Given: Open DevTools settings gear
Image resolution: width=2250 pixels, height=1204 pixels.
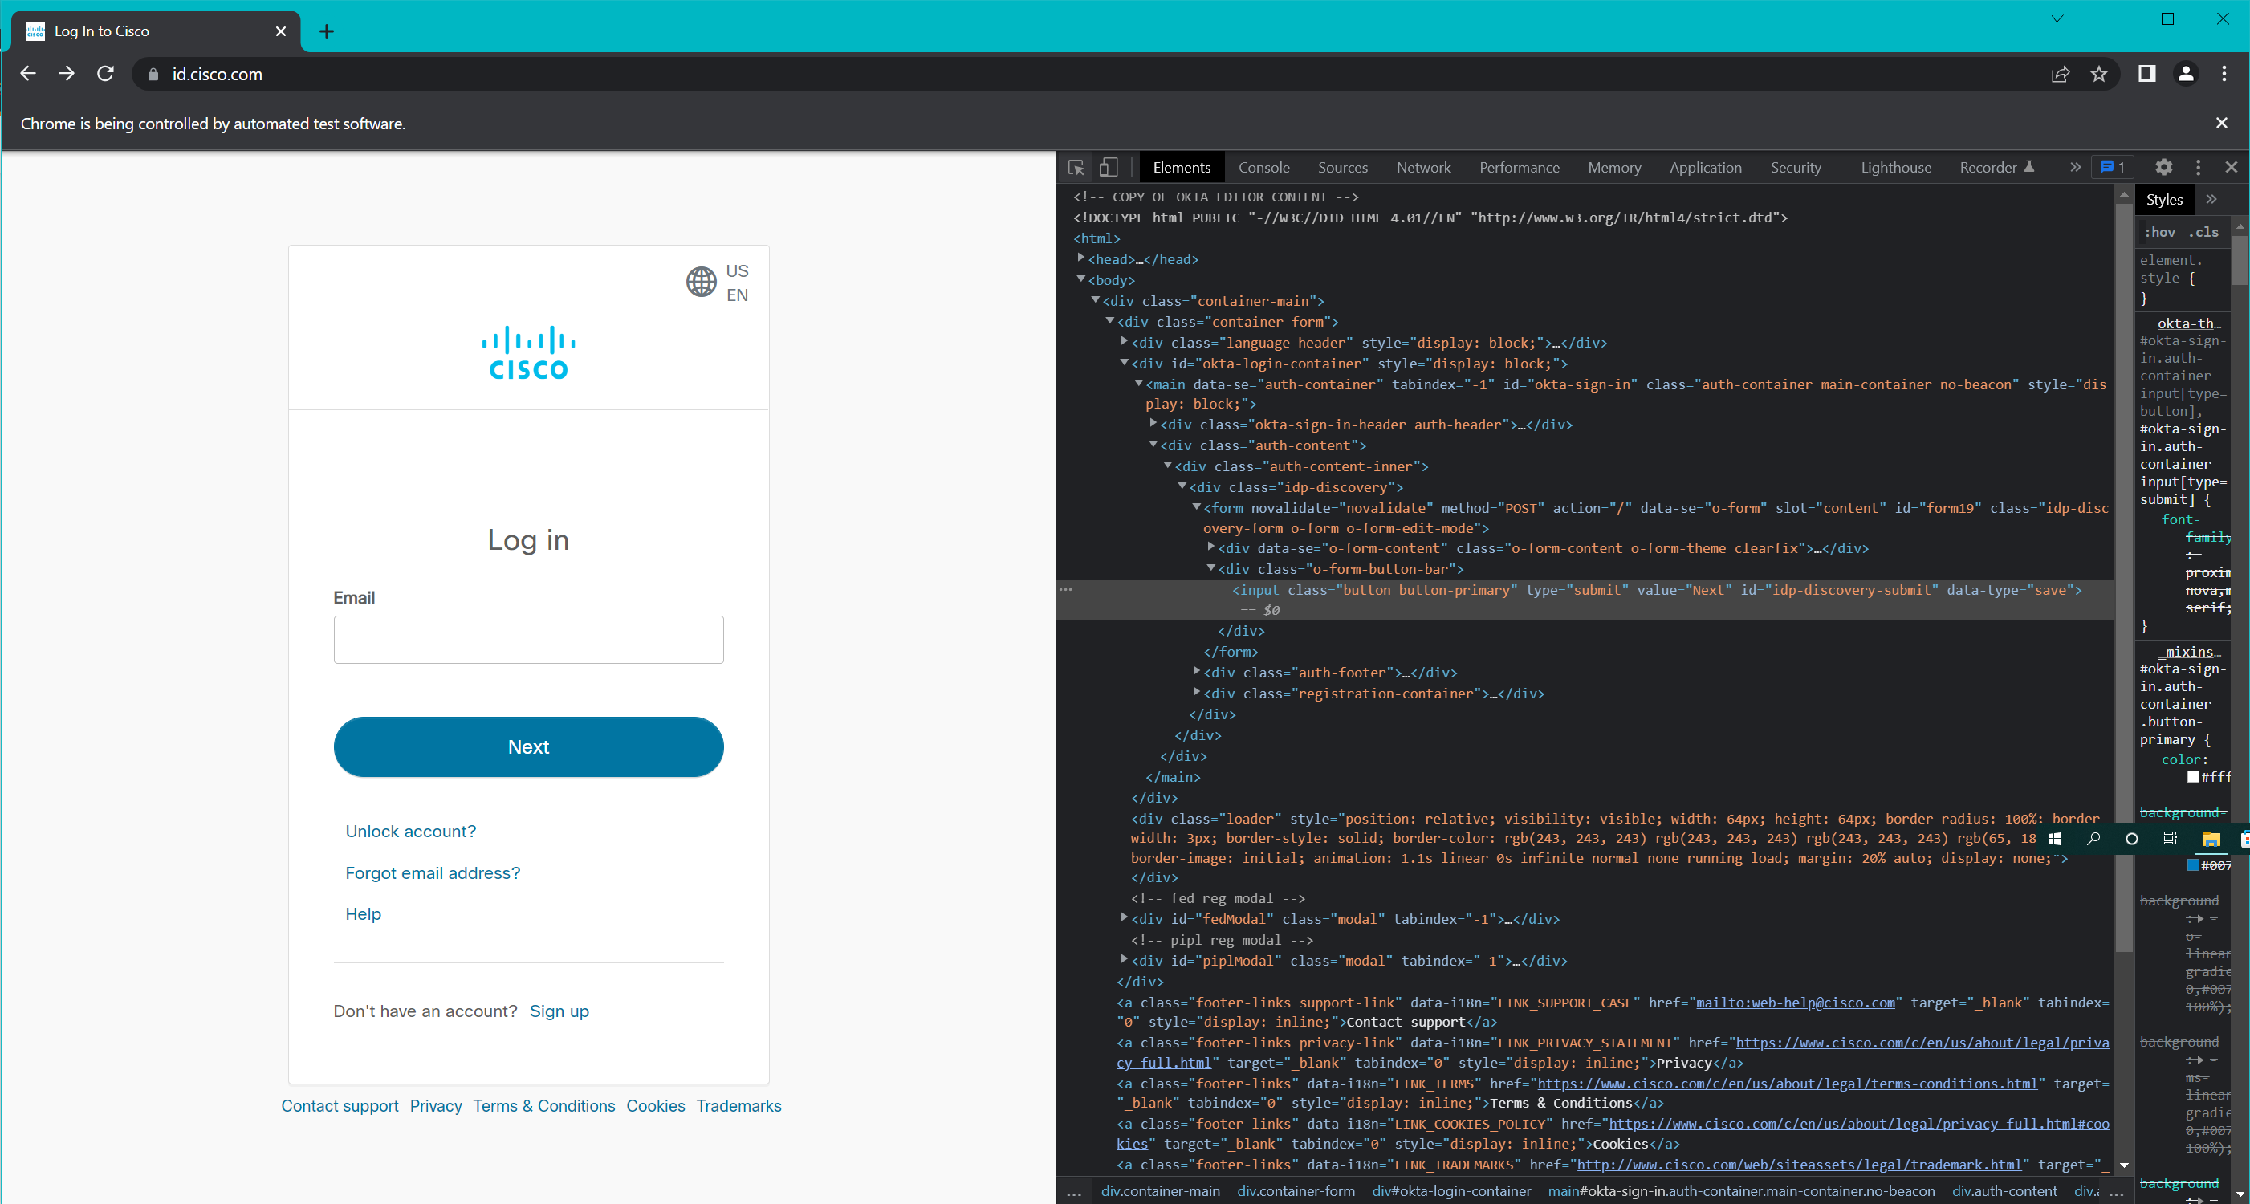Looking at the screenshot, I should click(2163, 168).
